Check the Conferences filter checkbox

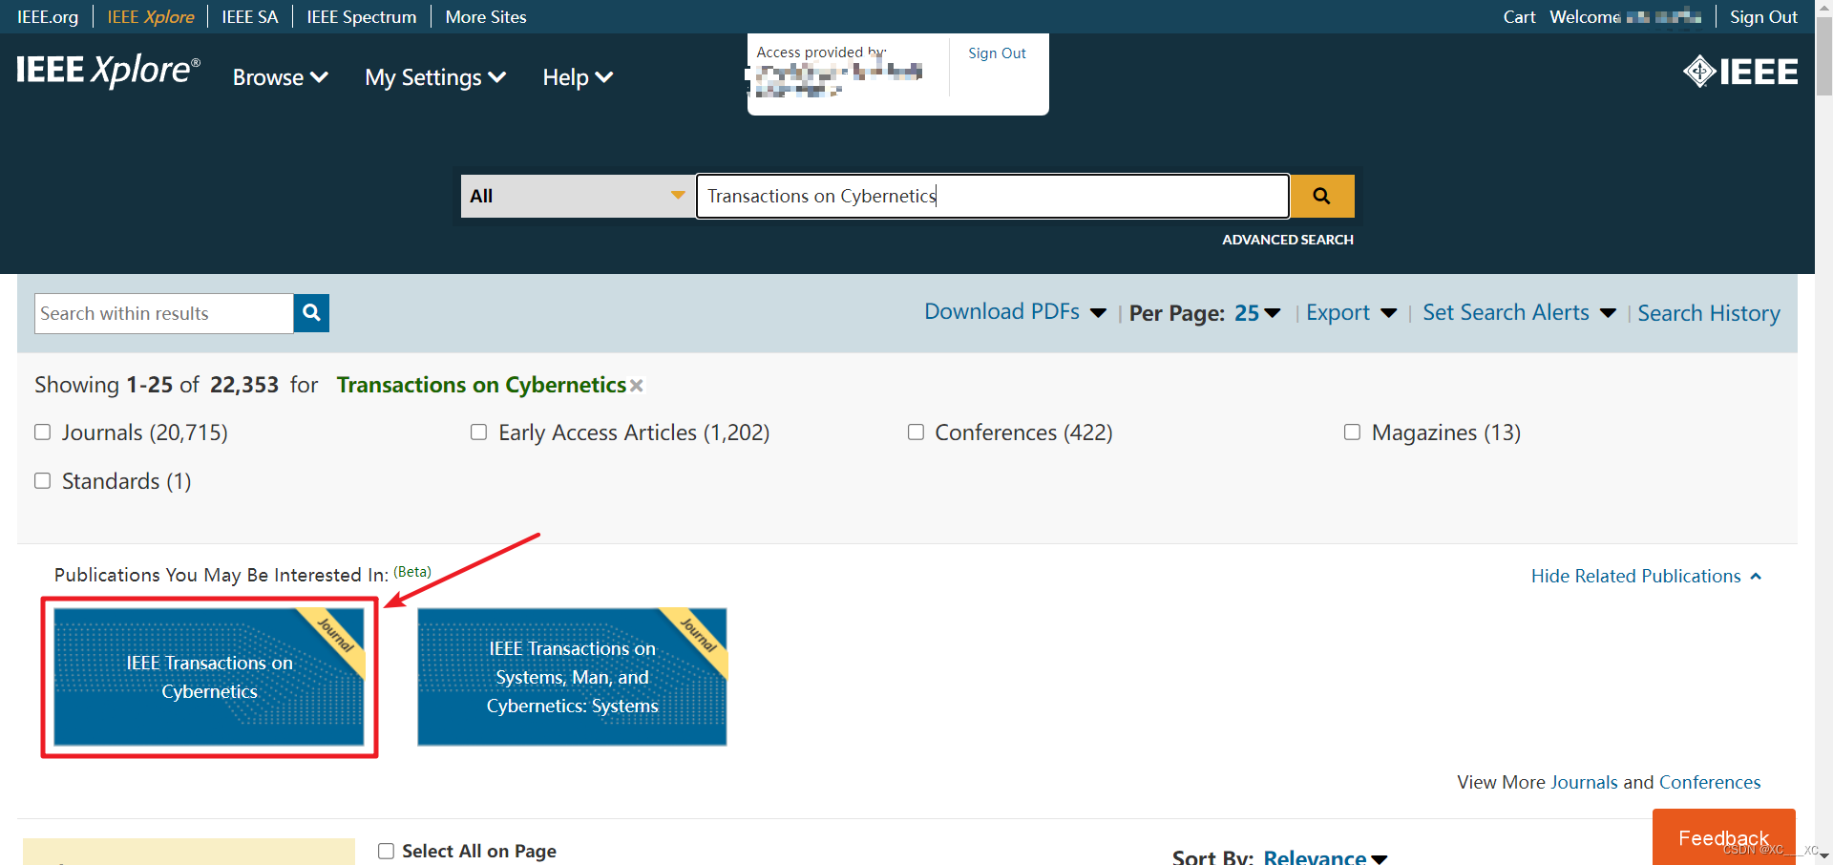pyautogui.click(x=916, y=432)
